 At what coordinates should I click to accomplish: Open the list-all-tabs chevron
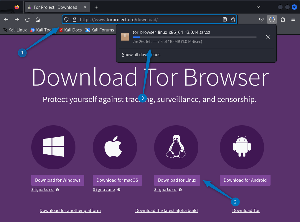(258, 7)
